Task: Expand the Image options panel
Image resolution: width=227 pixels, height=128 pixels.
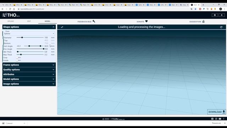Action: pyautogui.click(x=29, y=84)
